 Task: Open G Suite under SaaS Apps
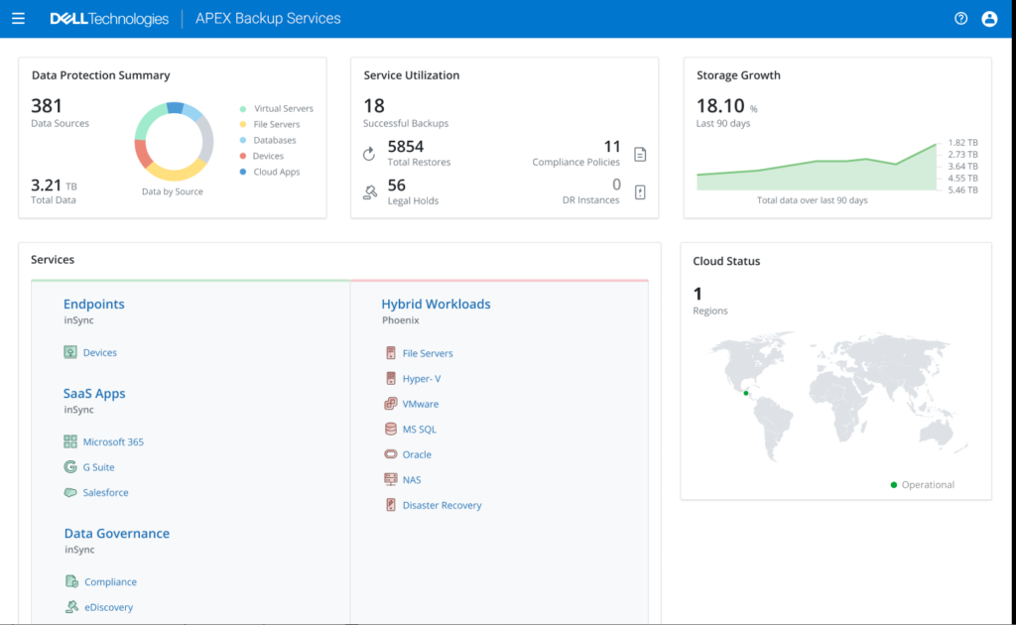tap(98, 467)
